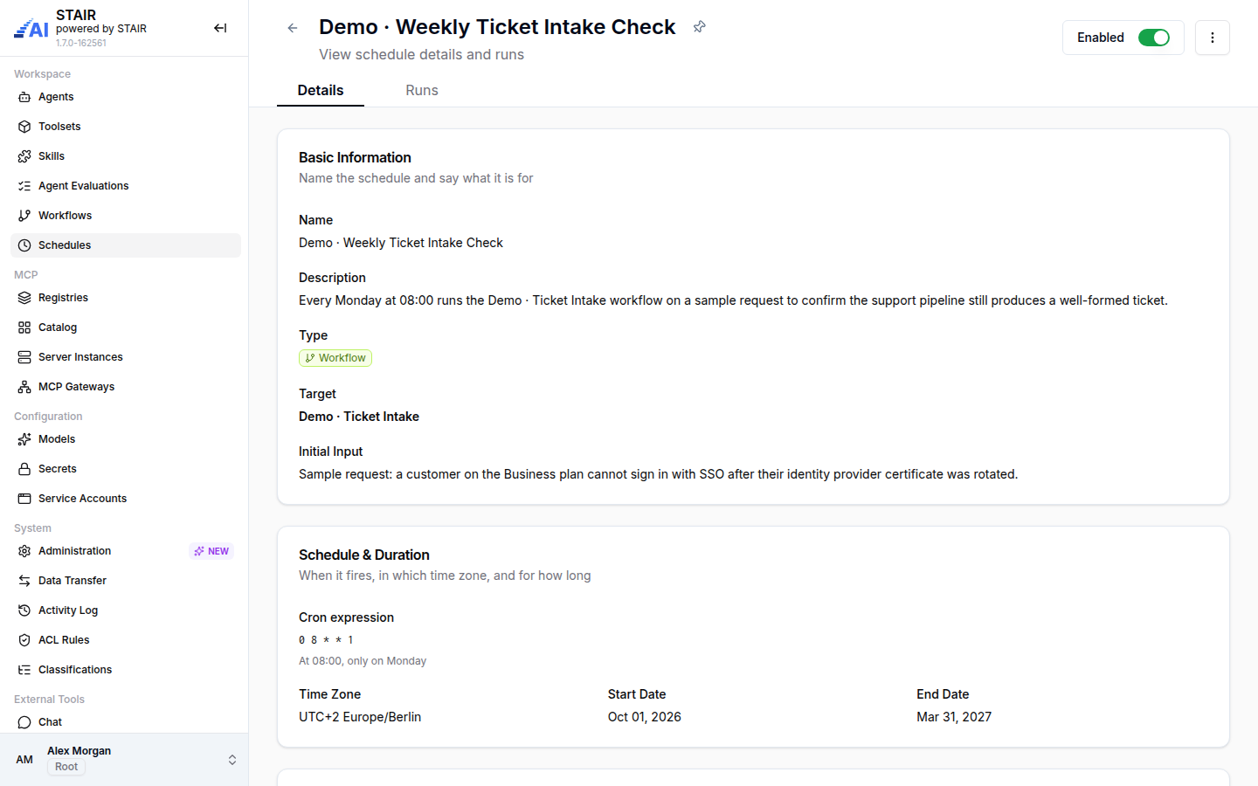1258x786 pixels.
Task: Open Server Instances page
Action: [x=126, y=357]
